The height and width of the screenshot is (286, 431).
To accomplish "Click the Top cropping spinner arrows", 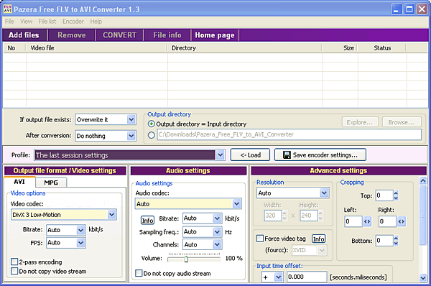I will tap(396, 195).
